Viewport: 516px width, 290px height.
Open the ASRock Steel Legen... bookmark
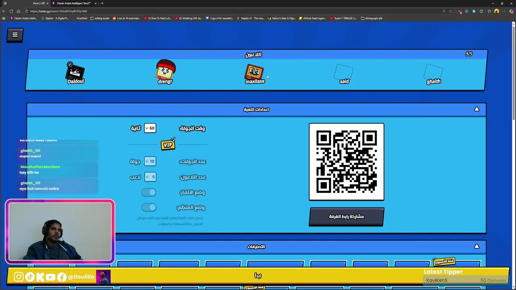(312, 18)
